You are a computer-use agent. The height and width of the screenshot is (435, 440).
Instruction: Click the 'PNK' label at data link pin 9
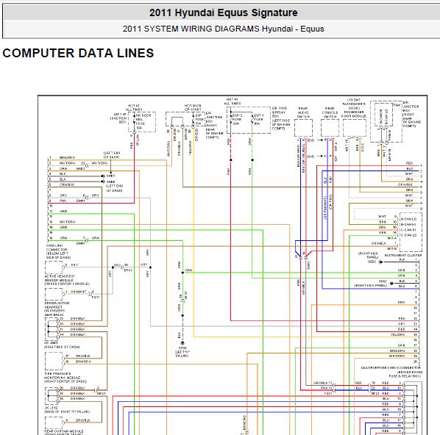pyautogui.click(x=63, y=201)
